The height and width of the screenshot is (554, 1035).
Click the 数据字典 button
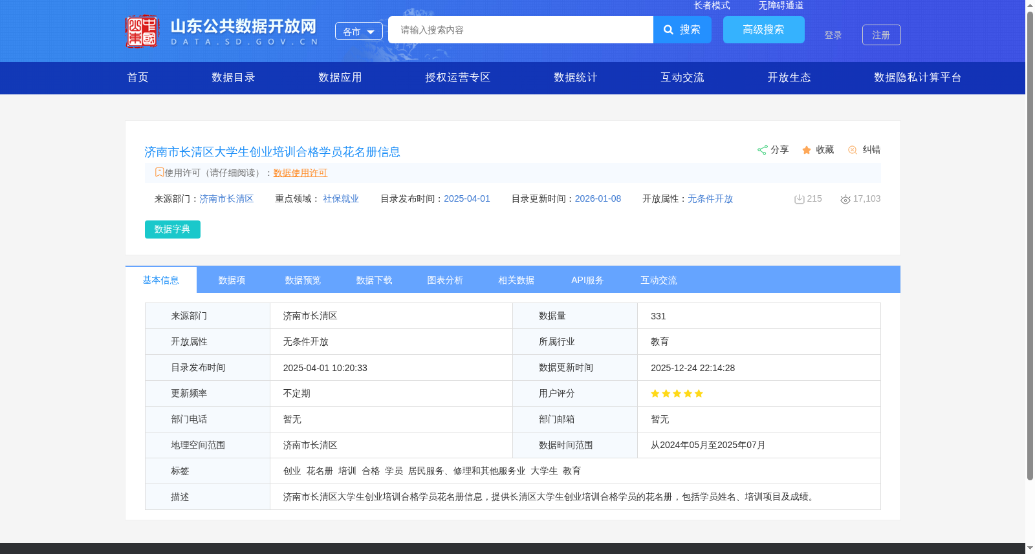click(173, 229)
